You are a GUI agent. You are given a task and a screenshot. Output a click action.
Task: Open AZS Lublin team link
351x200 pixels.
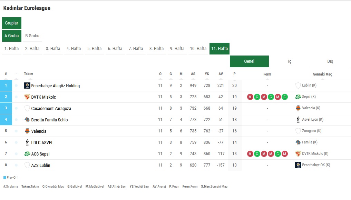[41, 165]
